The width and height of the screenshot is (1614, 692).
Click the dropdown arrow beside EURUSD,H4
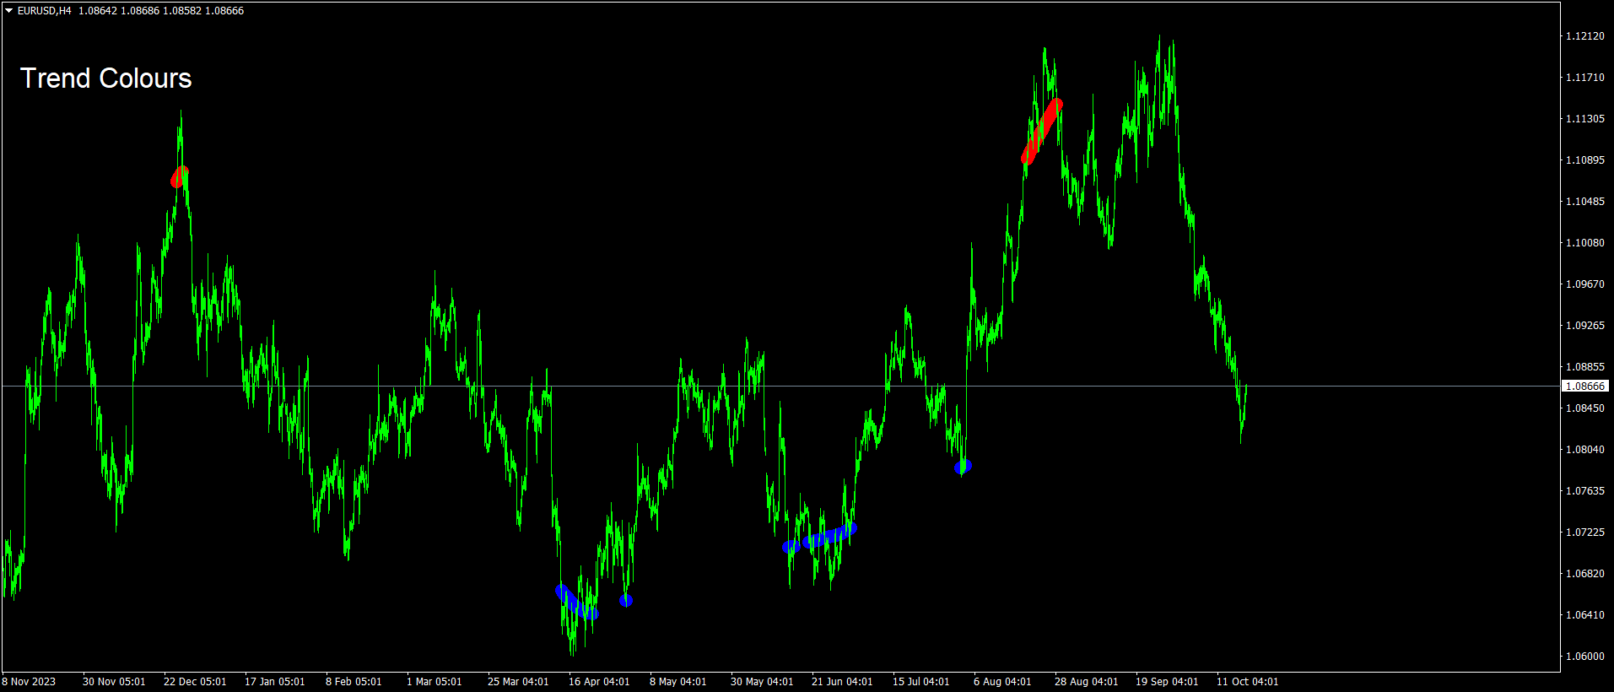coord(9,11)
